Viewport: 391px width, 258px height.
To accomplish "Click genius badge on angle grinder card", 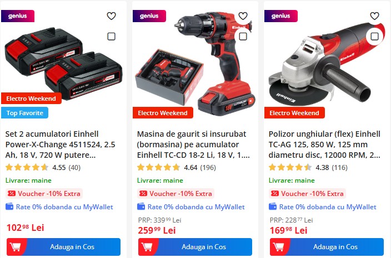I will tap(281, 16).
